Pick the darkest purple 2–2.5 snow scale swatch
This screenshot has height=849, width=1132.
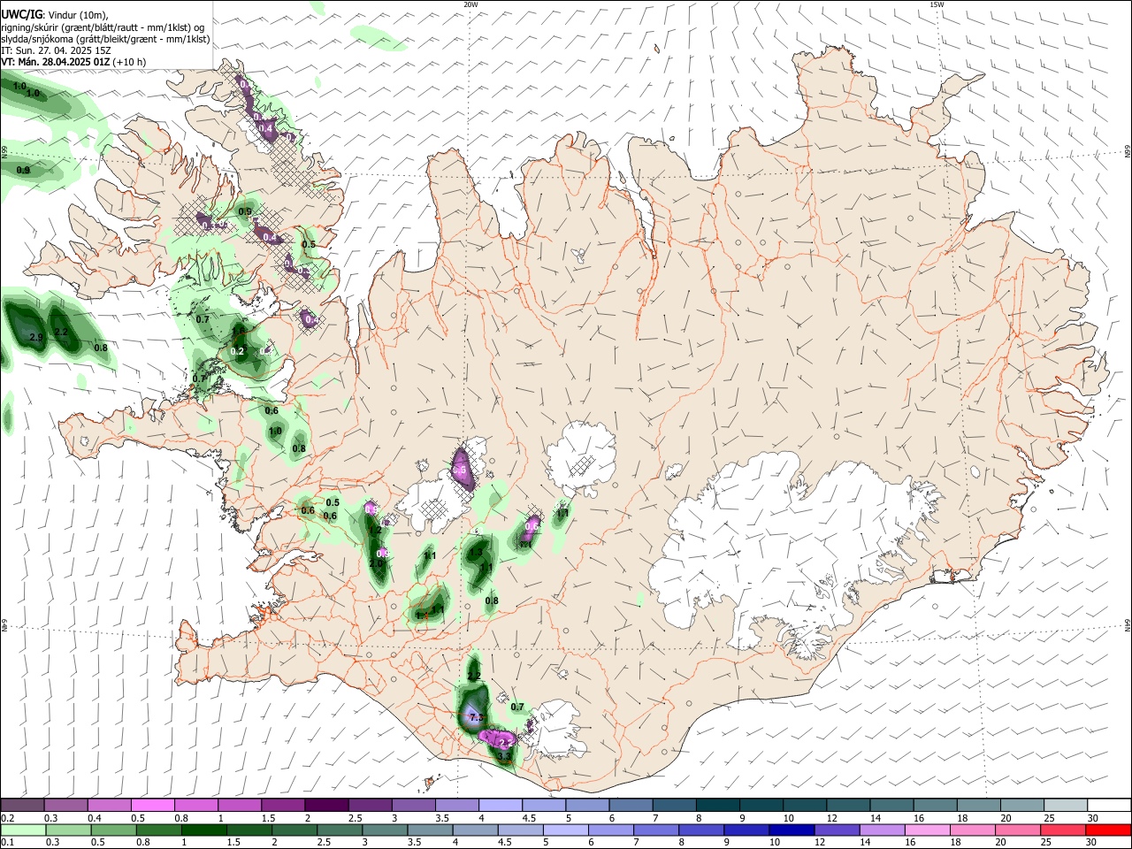(325, 805)
